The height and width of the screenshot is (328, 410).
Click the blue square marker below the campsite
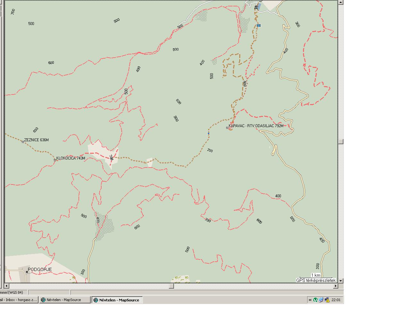(258, 25)
